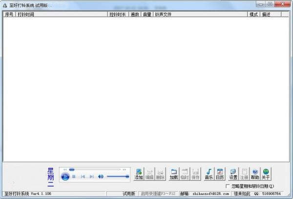Click the 添加 (Add) bell icon
Viewport: 293px width, 199px height.
point(139,174)
